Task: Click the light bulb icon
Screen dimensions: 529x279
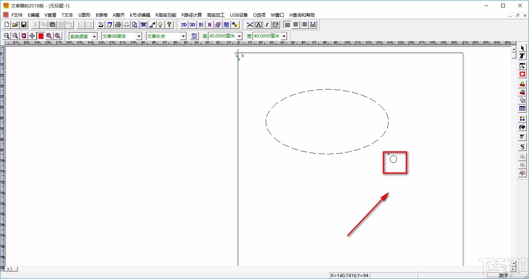Action: click(161, 24)
